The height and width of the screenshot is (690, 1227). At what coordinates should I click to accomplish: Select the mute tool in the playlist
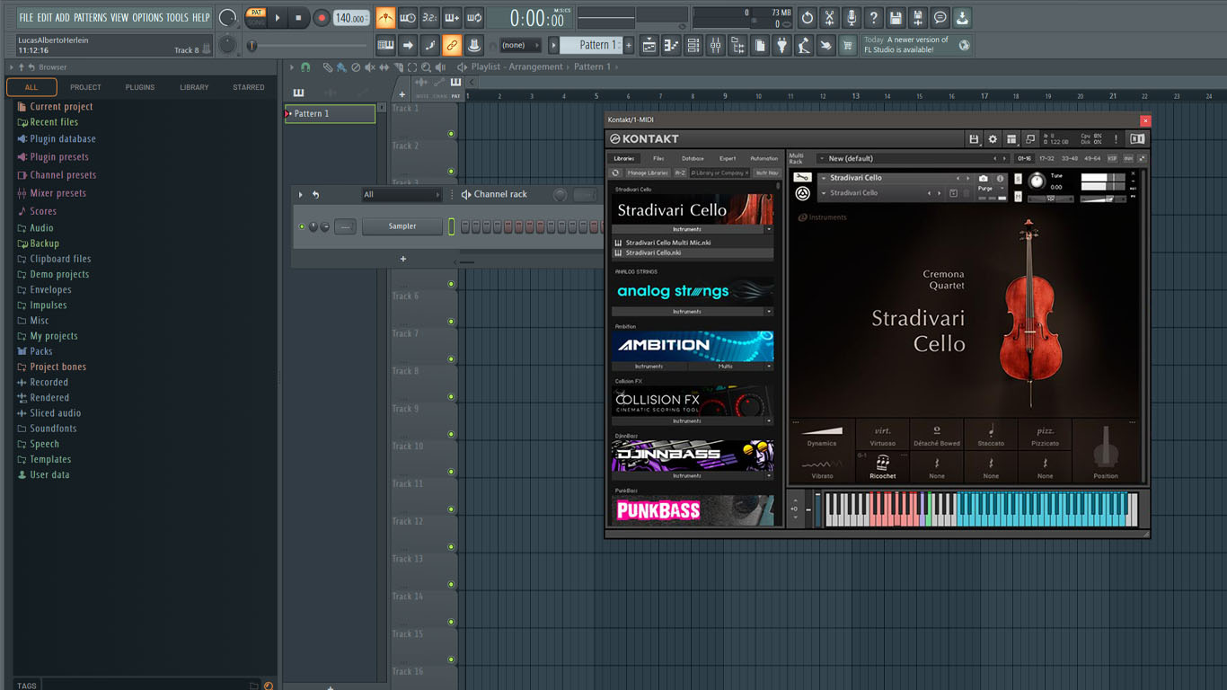click(x=370, y=67)
